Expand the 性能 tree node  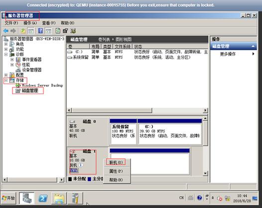tap(12, 65)
